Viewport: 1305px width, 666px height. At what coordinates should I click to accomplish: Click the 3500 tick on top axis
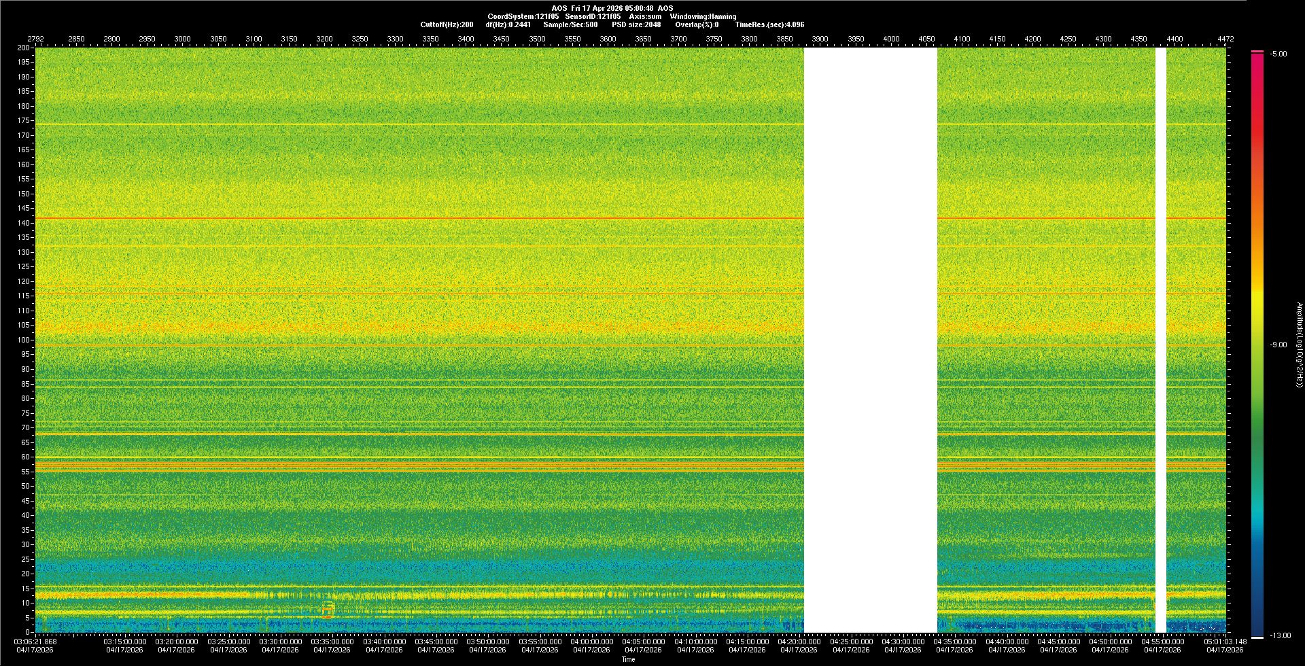(x=537, y=39)
